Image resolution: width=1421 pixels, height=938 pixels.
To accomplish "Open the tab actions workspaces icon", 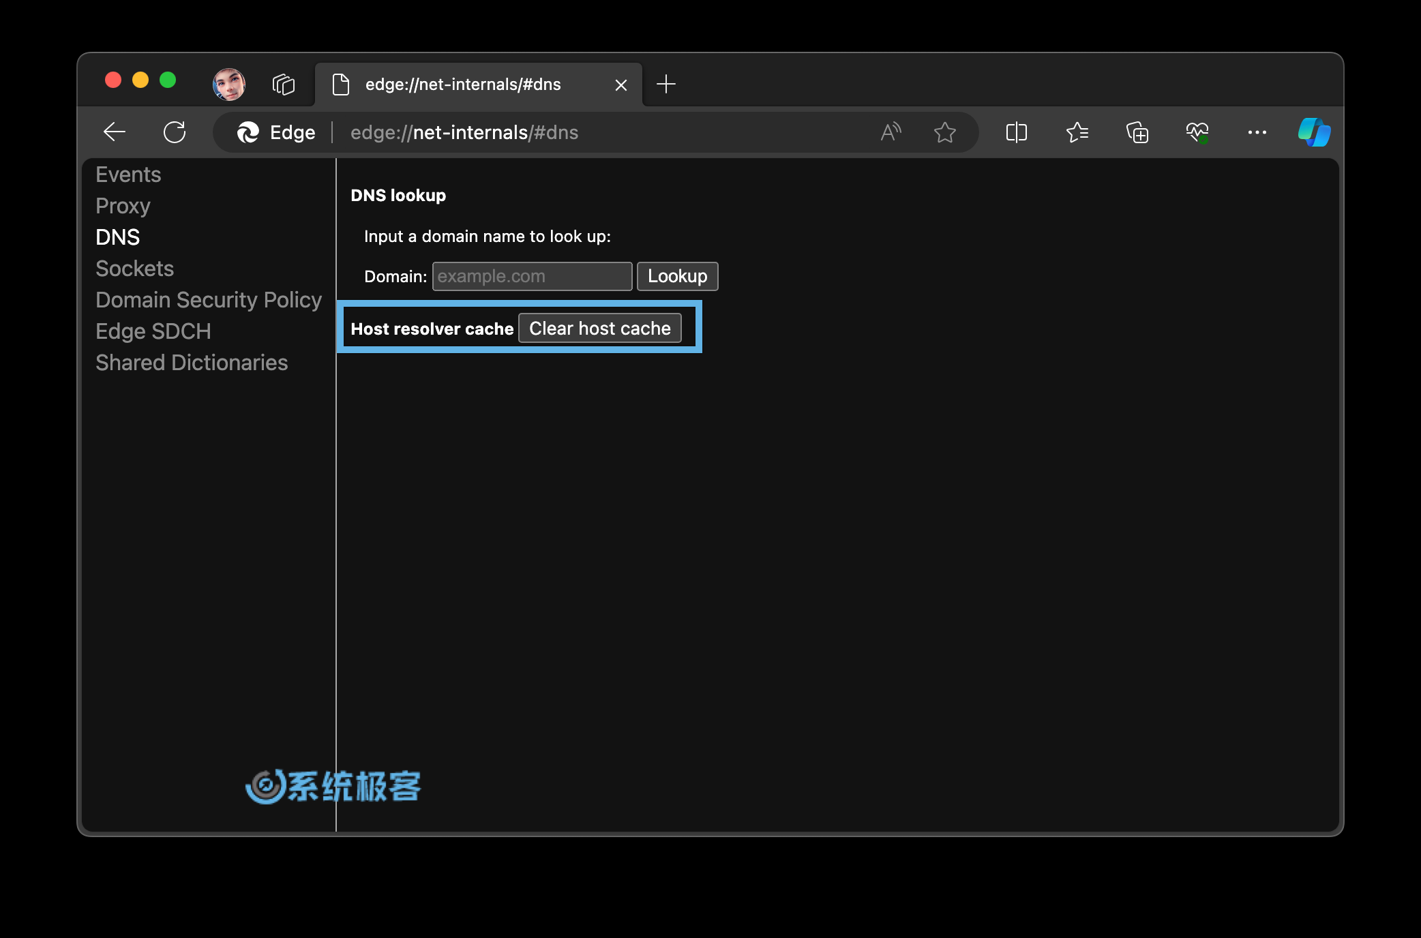I will 284,85.
